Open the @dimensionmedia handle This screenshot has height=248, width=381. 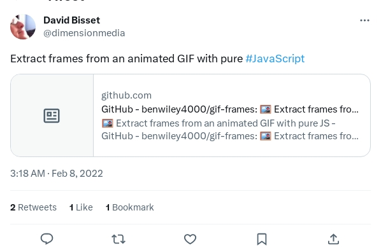pos(84,33)
